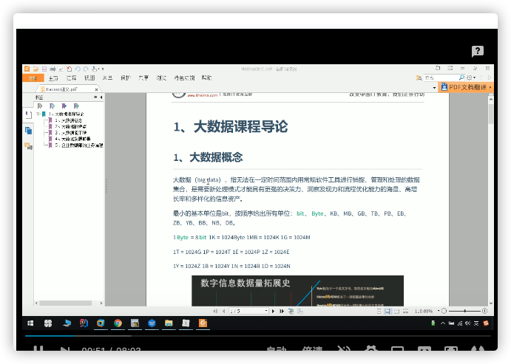
Task: Click the magnifier search icon in find box
Action: pos(461,78)
